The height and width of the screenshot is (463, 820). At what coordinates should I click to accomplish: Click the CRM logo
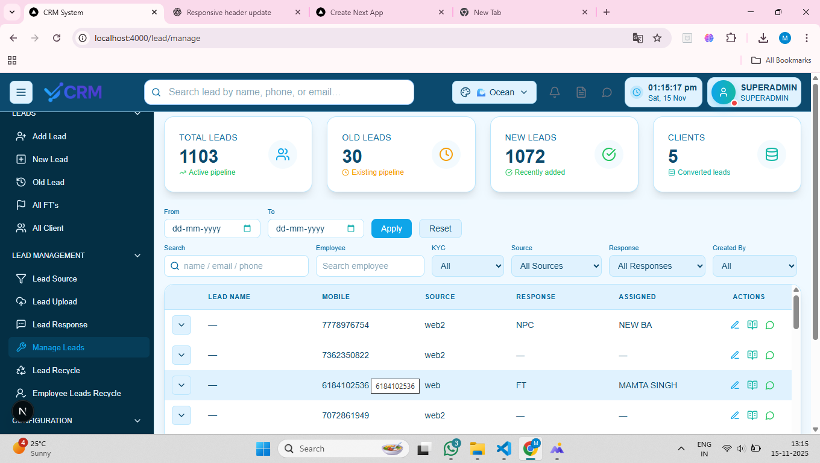pos(72,92)
